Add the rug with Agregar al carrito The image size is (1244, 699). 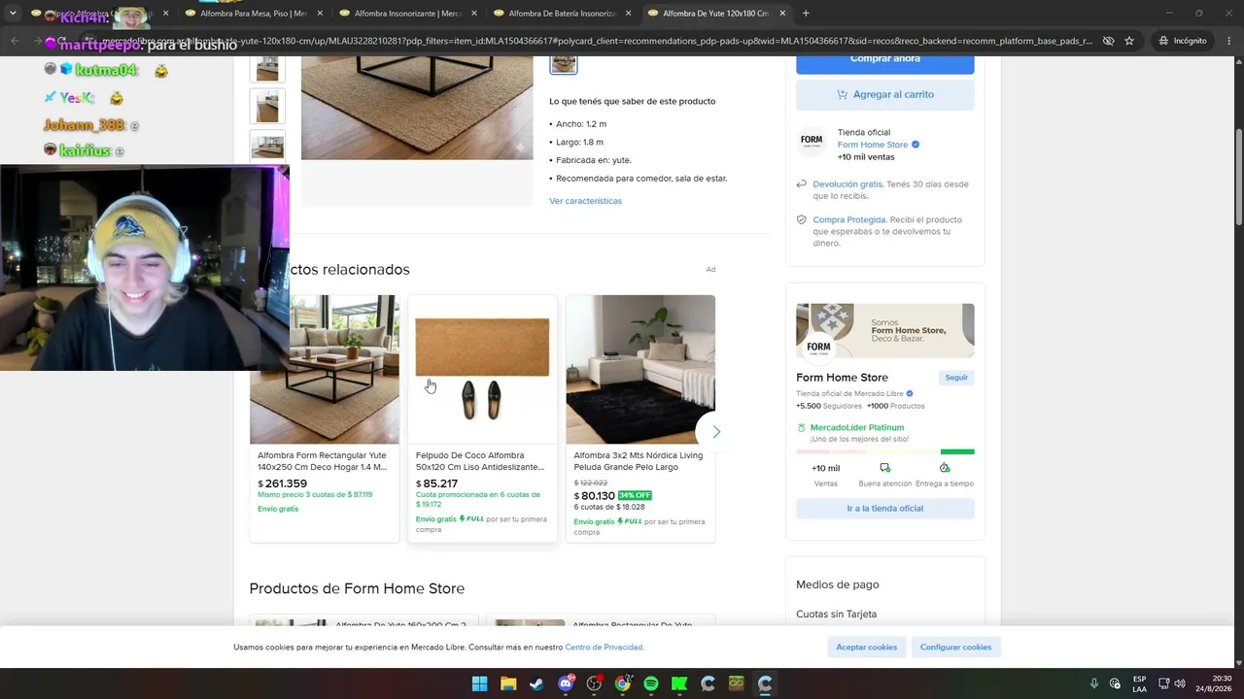pos(885,94)
